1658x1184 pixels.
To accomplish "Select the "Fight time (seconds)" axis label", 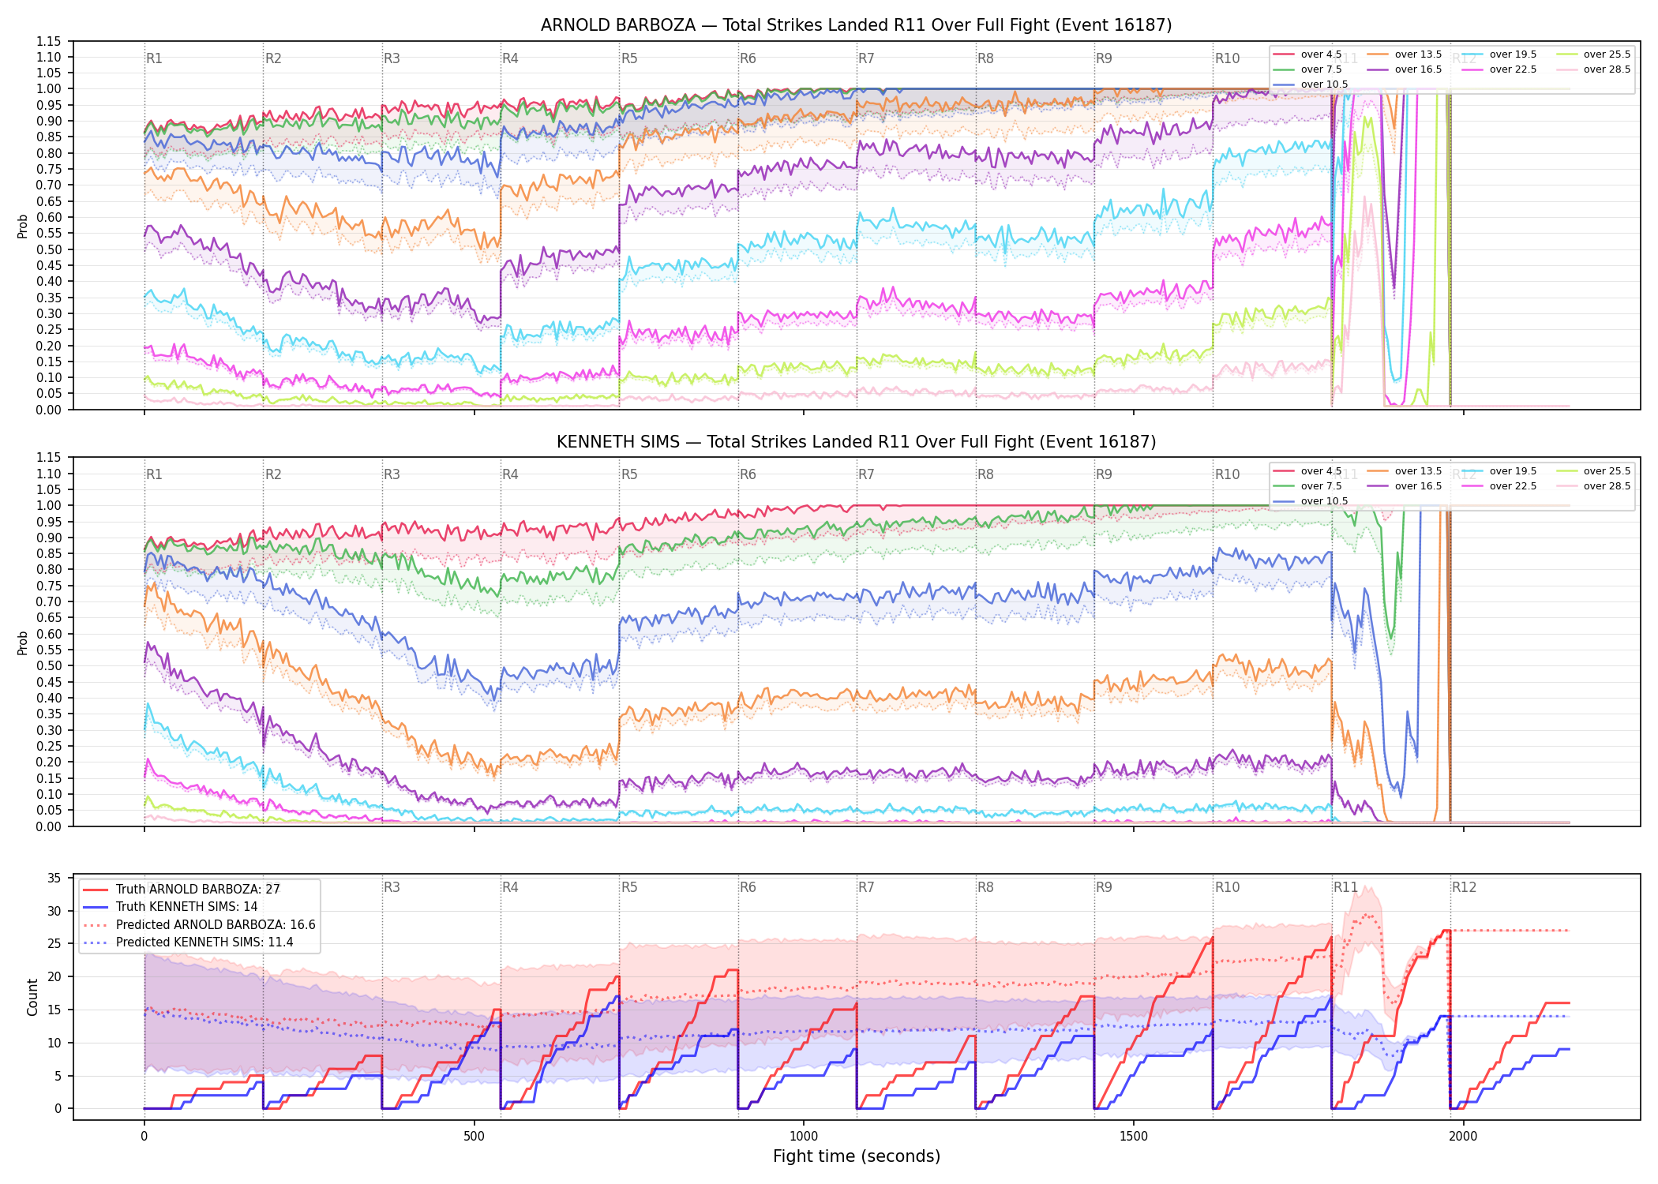I will pyautogui.click(x=857, y=1156).
